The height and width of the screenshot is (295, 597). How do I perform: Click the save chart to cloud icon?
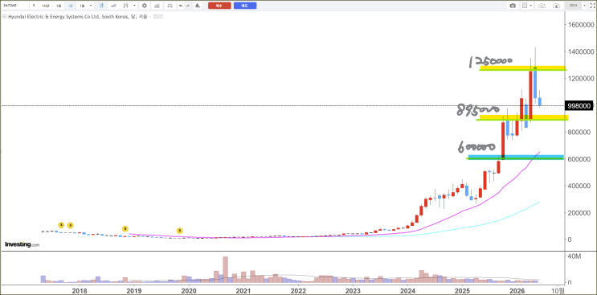556,6
